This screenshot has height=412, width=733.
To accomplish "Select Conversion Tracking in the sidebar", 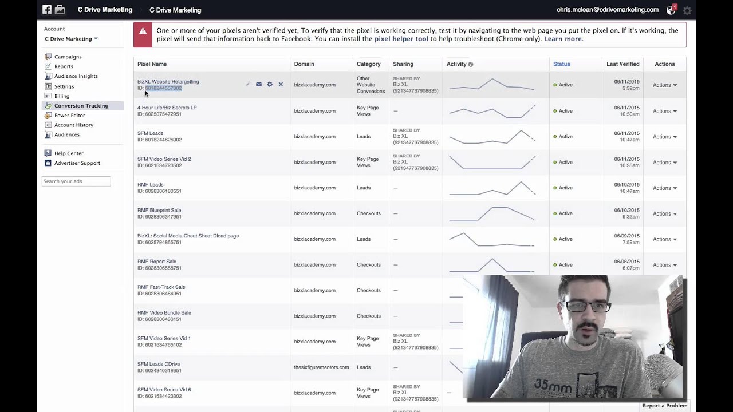I will (81, 106).
